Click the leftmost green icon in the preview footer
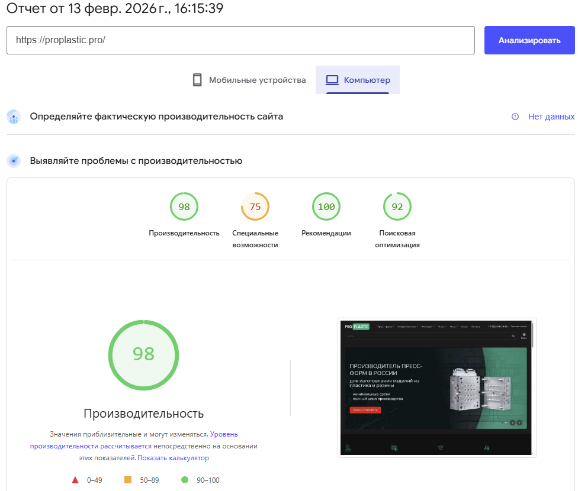The width and height of the screenshot is (578, 491). [x=348, y=447]
